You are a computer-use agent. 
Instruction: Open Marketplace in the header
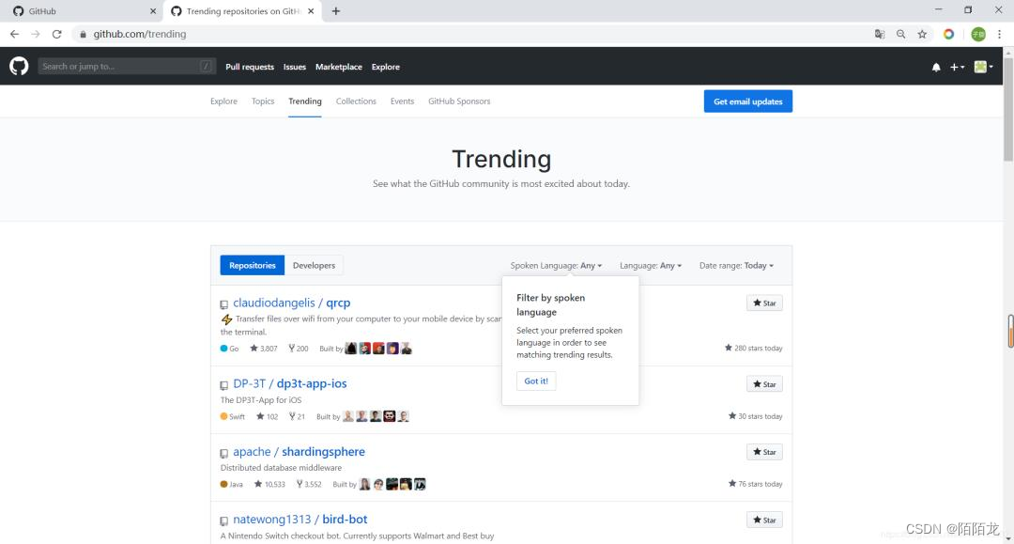pyautogui.click(x=339, y=67)
